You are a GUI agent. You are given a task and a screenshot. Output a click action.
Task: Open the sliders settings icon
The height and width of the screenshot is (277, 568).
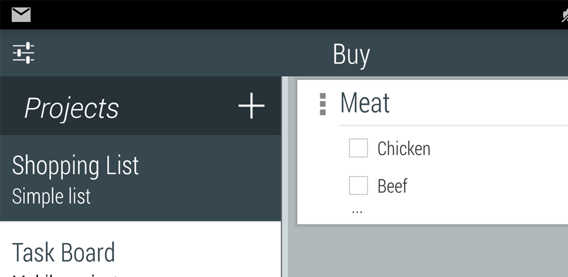pos(23,53)
